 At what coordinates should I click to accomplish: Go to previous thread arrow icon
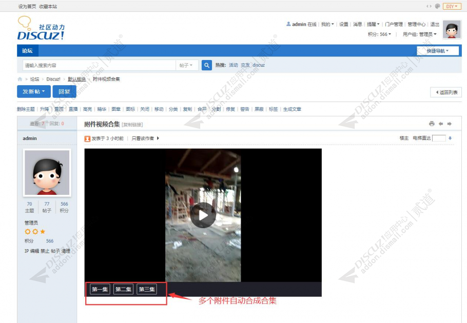pyautogui.click(x=441, y=124)
